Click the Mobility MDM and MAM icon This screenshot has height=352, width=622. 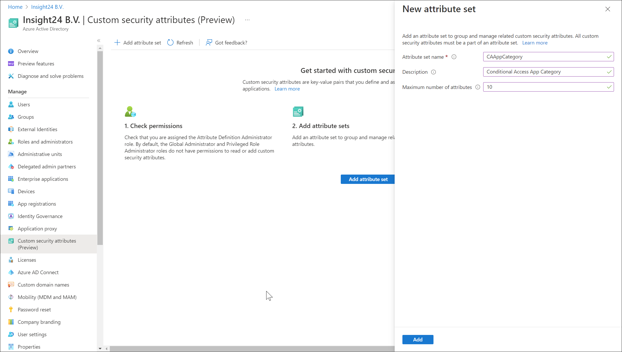click(x=11, y=297)
